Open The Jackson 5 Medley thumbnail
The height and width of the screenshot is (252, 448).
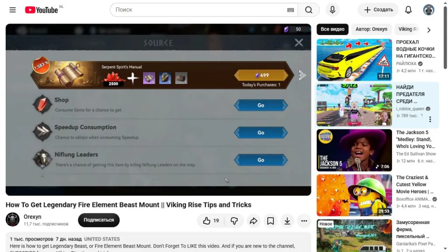(354, 150)
